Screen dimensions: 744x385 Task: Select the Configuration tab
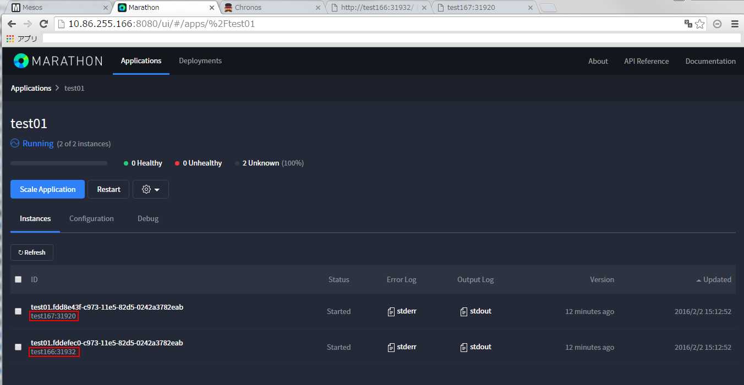[x=91, y=218]
